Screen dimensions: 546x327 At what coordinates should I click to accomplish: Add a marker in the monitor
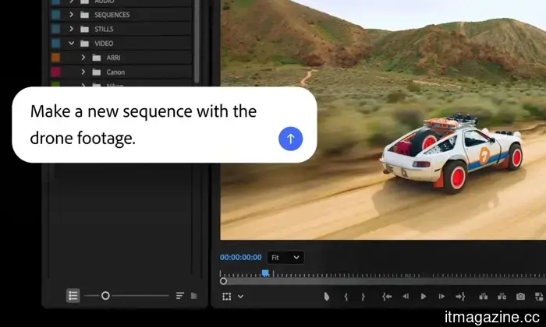[326, 297]
